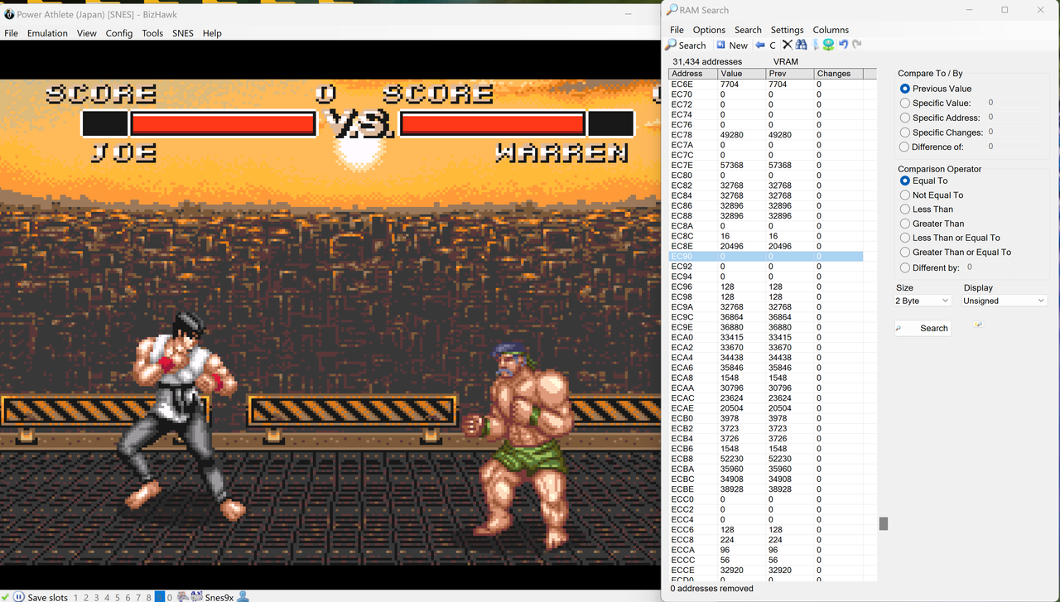This screenshot has height=602, width=1060.
Task: Click the blue user profile icon in status bar
Action: [243, 597]
